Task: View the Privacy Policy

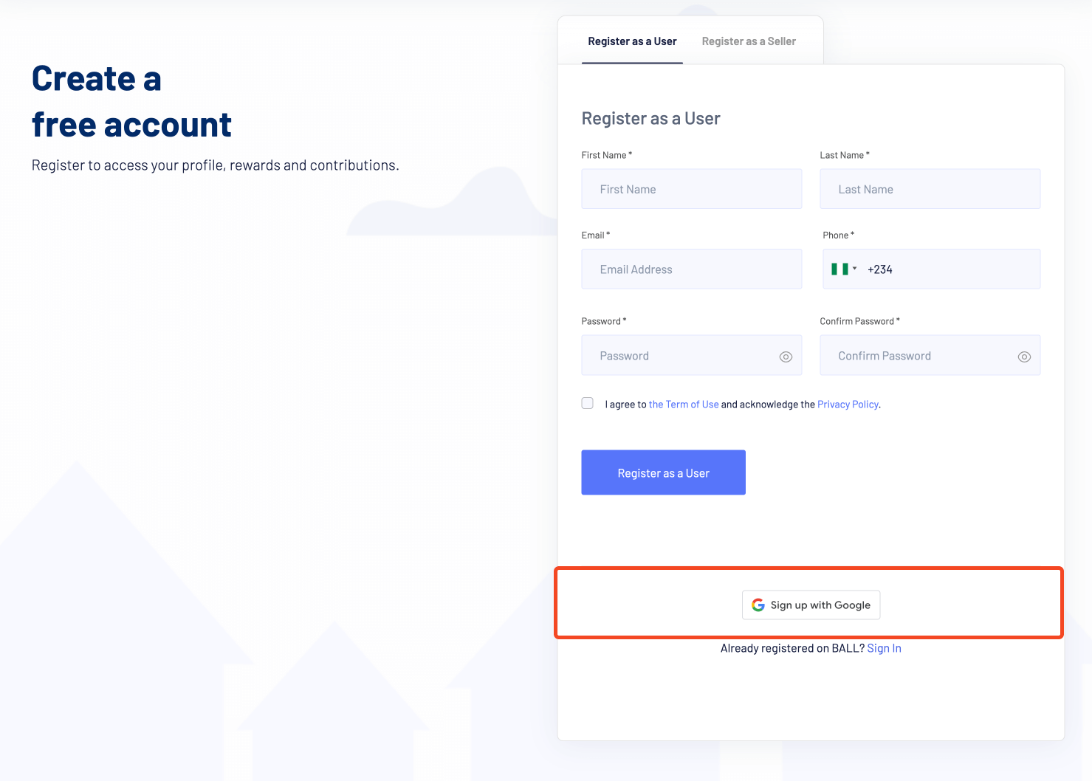Action: point(847,404)
